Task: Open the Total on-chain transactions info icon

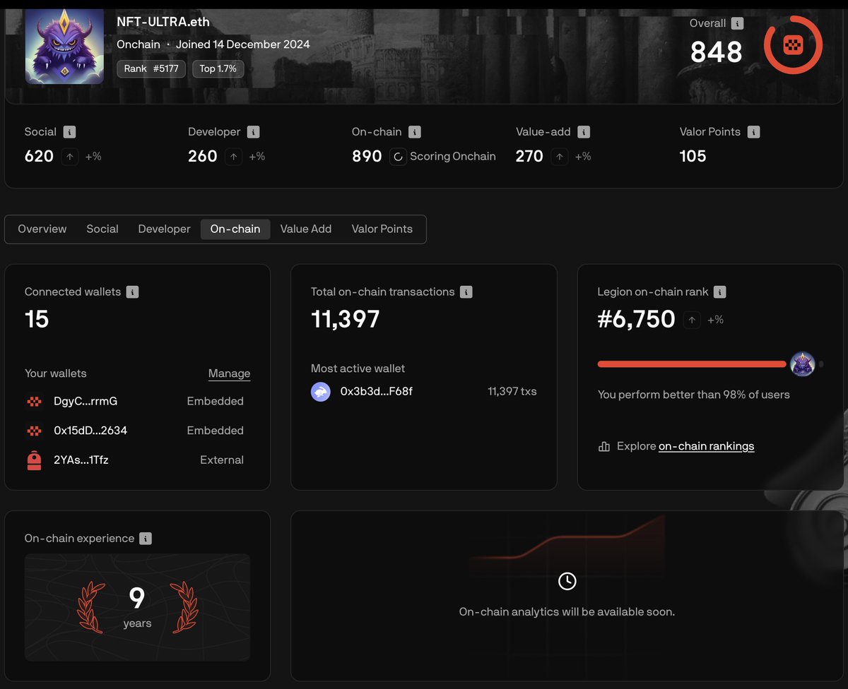Action: click(x=466, y=292)
